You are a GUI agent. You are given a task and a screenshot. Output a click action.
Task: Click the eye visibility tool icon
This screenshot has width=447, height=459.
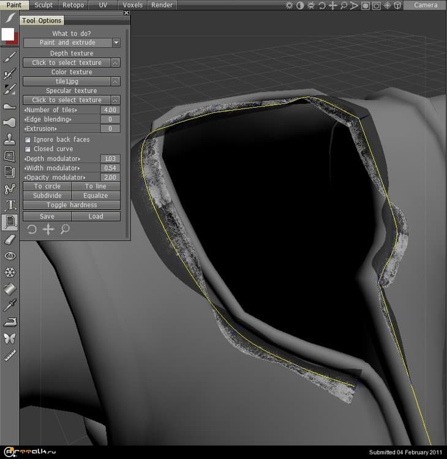[9, 255]
